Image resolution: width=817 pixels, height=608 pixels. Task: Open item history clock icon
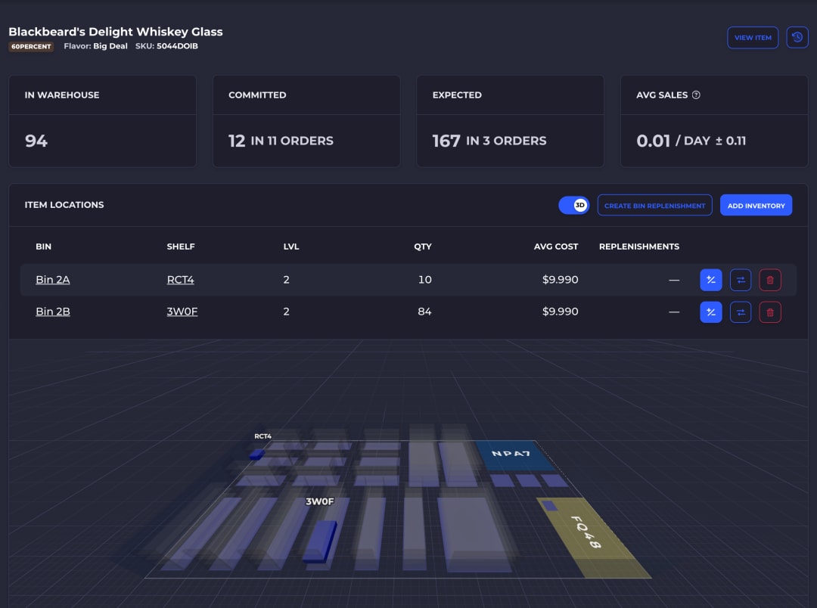pyautogui.click(x=797, y=38)
